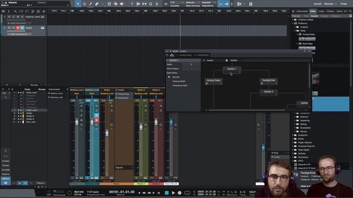Open the track inspector i icon
This screenshot has height=198, width=353.
[9, 11]
